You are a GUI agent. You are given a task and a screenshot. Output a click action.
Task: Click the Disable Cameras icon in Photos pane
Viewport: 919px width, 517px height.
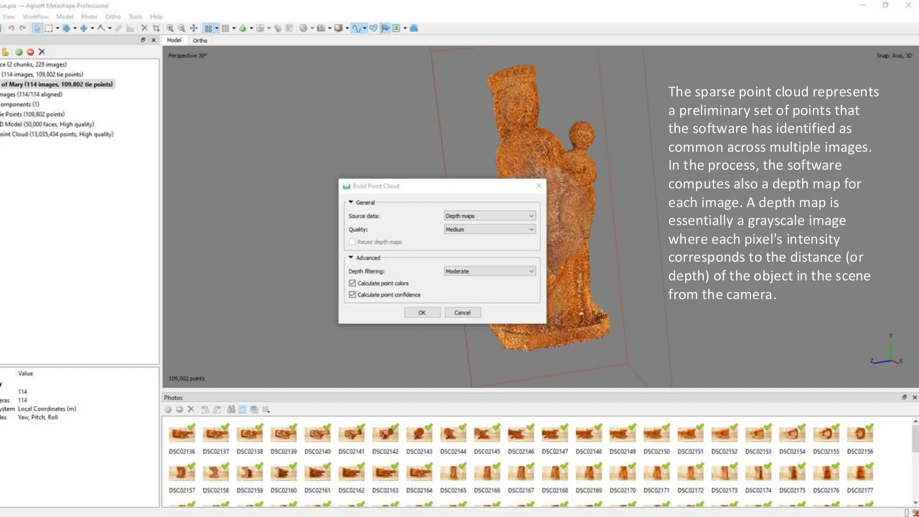click(x=179, y=409)
